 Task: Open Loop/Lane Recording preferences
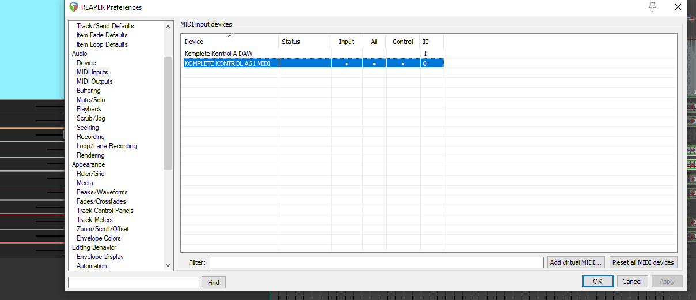point(107,146)
